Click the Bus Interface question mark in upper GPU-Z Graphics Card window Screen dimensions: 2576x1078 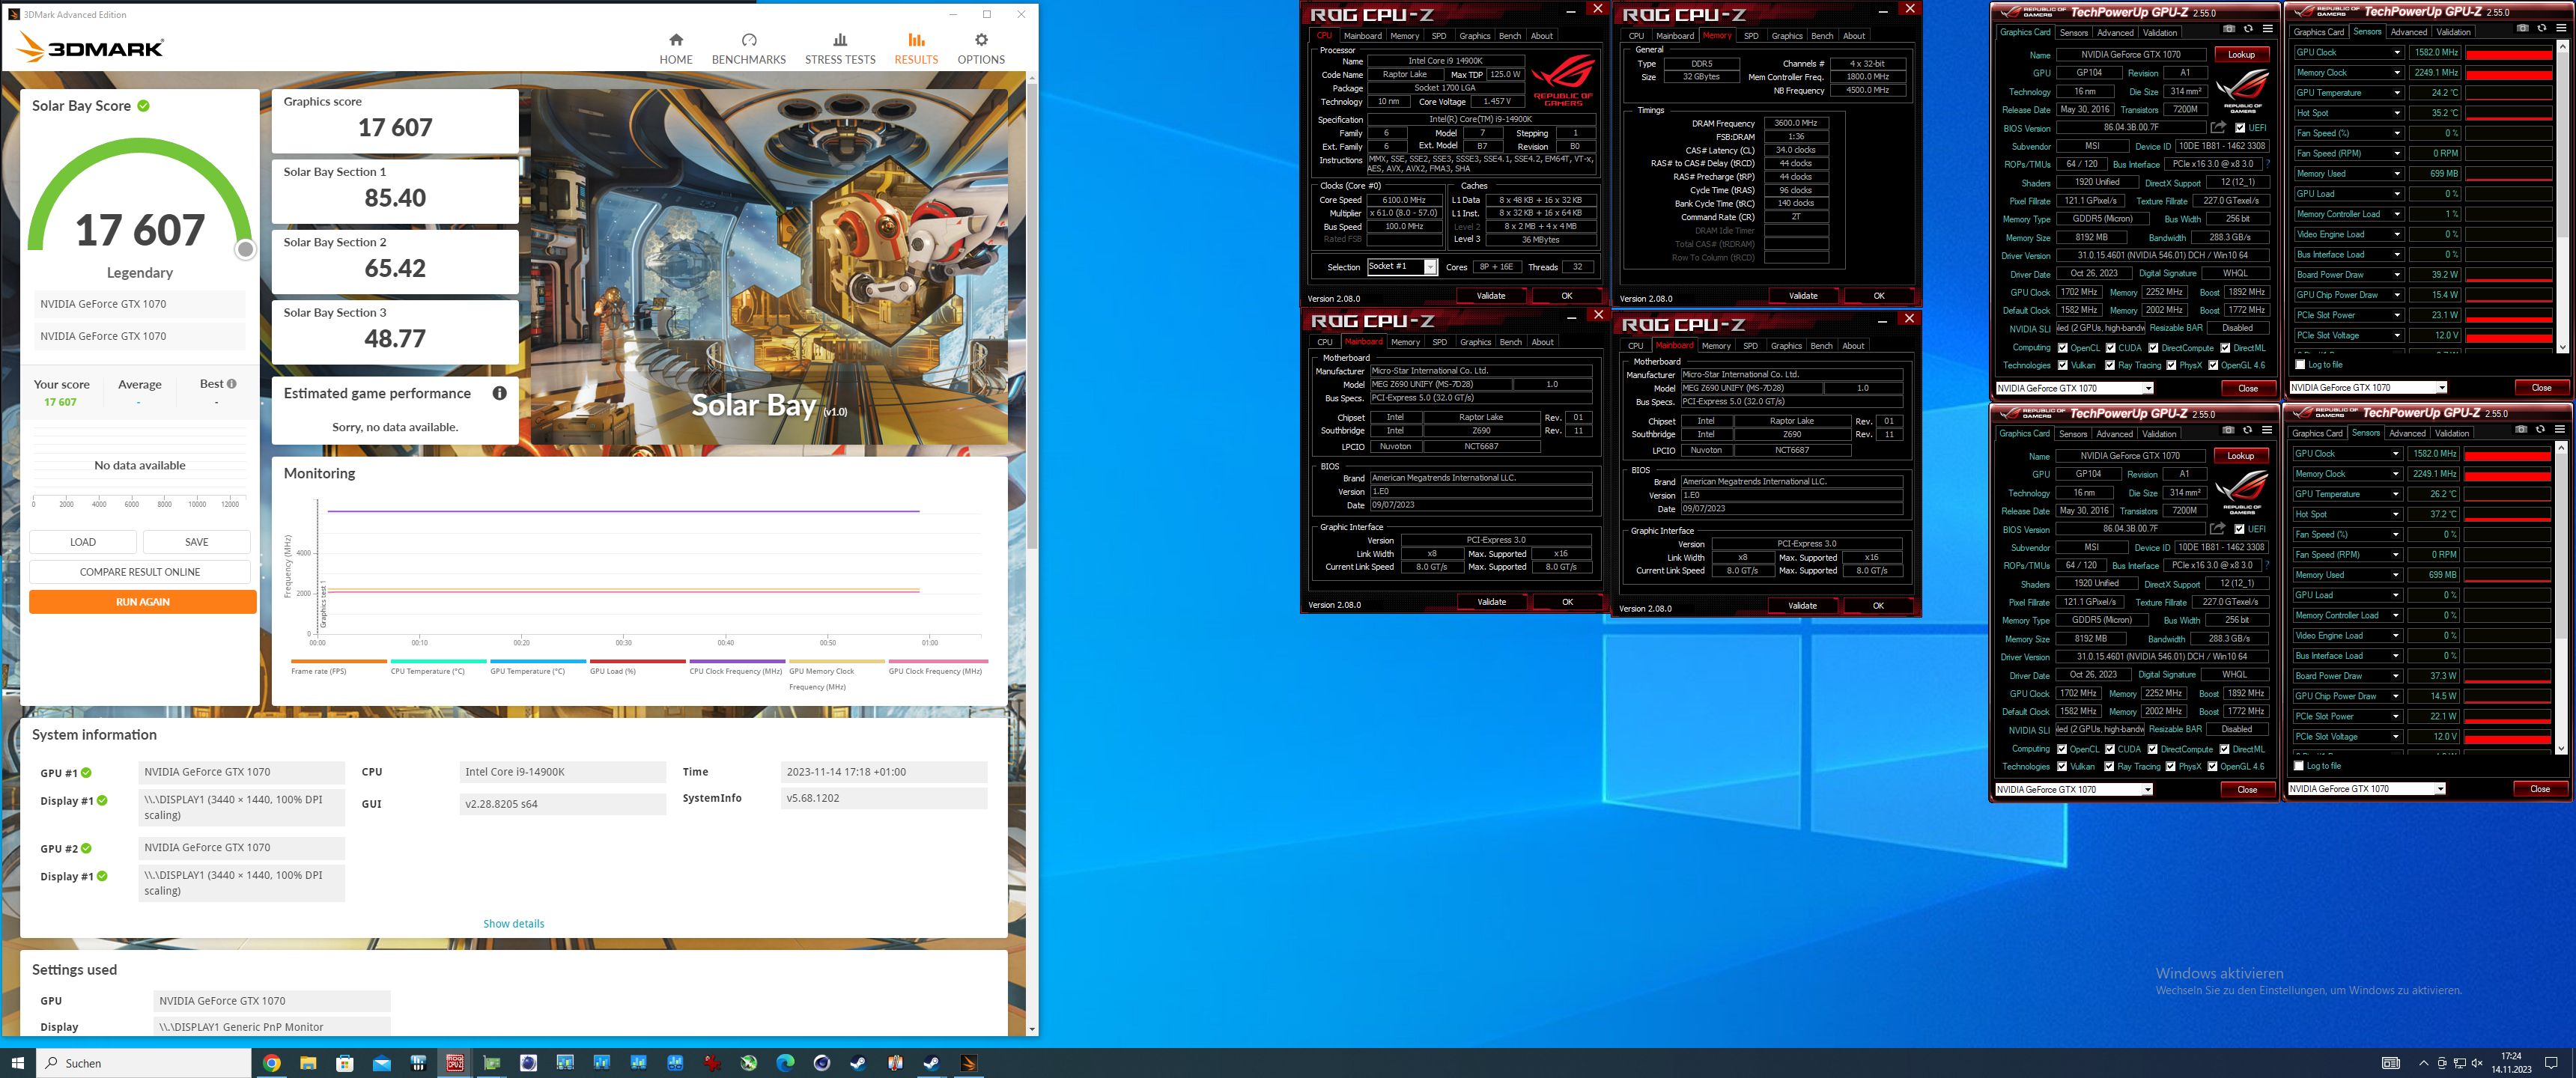point(2267,164)
